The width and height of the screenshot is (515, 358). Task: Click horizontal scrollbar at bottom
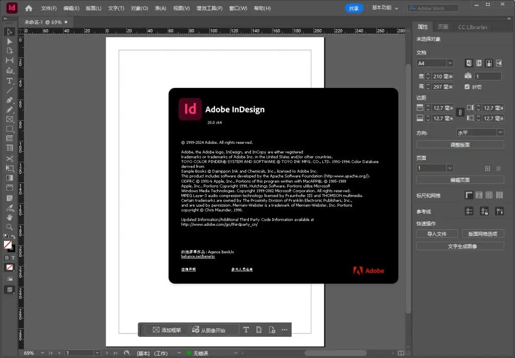tap(335, 353)
